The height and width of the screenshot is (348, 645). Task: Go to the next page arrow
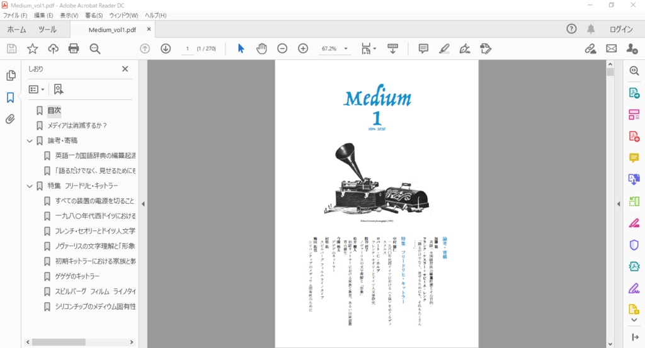(x=166, y=48)
